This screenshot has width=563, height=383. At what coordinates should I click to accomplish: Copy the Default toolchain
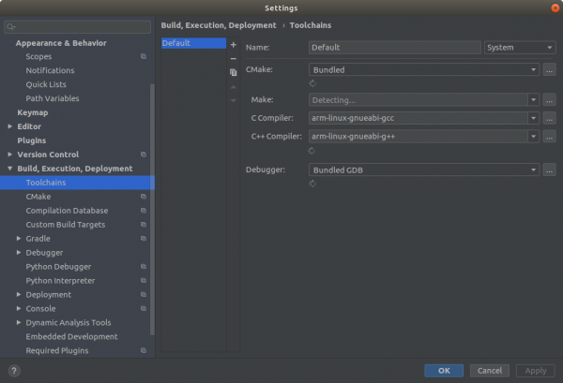tap(234, 72)
